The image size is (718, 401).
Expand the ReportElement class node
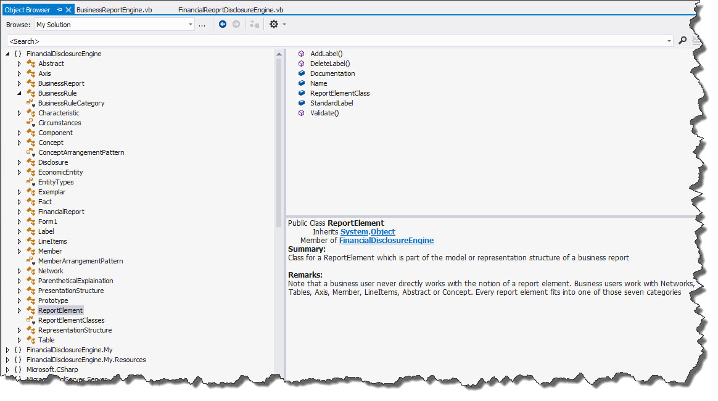(x=19, y=310)
